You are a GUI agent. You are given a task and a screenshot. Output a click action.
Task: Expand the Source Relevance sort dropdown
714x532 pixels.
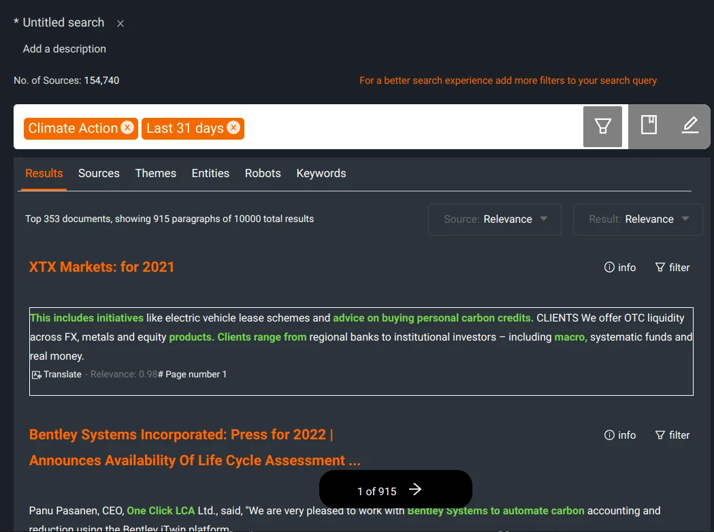(x=495, y=219)
